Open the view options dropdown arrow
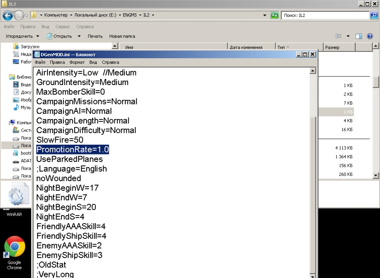Image resolution: width=380 pixels, height=278 pixels. tap(348, 36)
